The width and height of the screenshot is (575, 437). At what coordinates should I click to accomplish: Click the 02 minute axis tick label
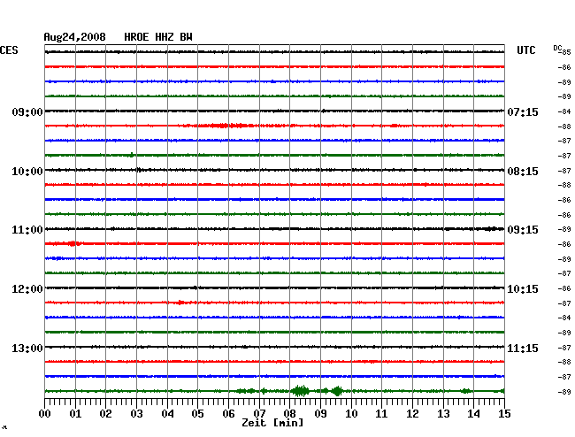(105, 414)
